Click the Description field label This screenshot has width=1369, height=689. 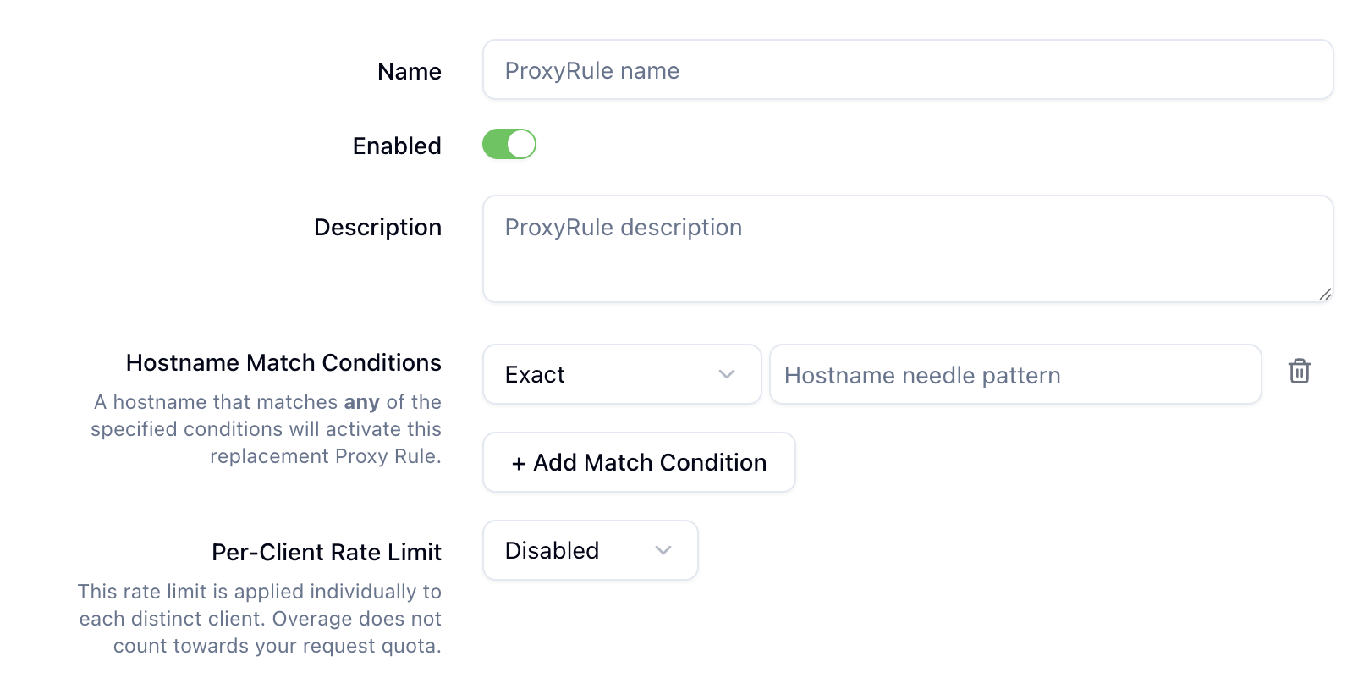coord(377,228)
